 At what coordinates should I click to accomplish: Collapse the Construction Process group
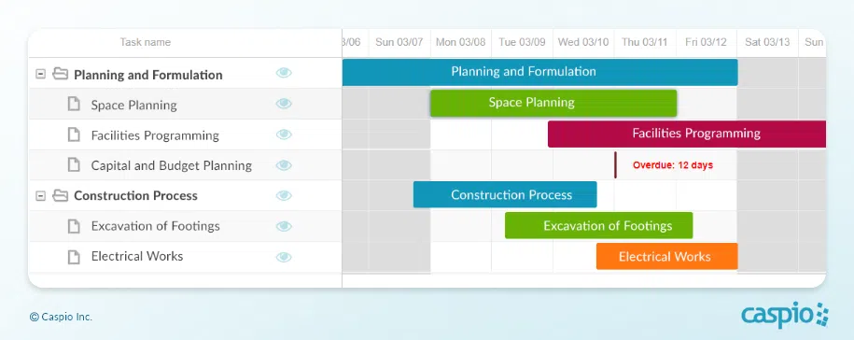point(40,195)
